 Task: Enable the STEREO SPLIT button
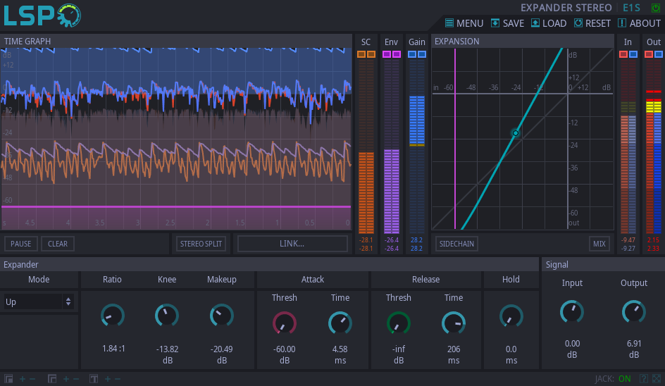(x=201, y=244)
